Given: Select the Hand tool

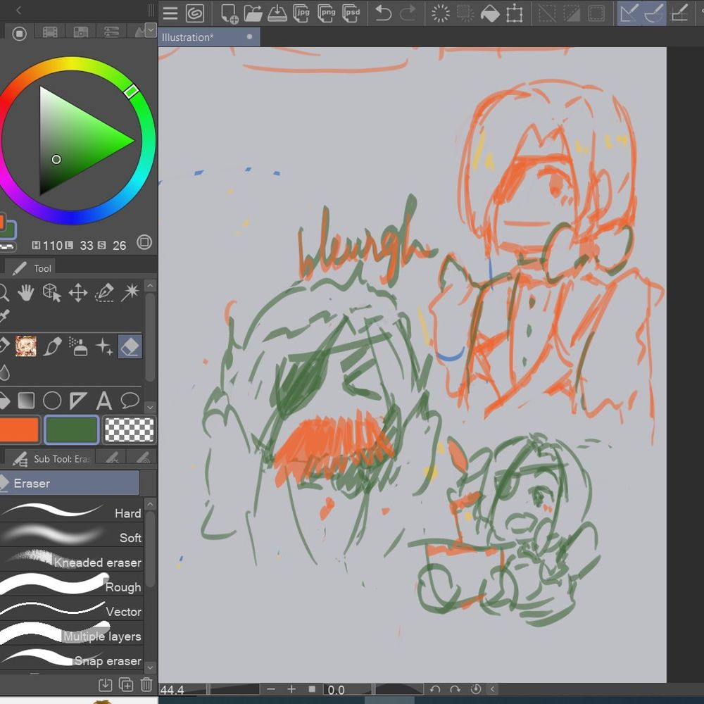Looking at the screenshot, I should pos(25,293).
